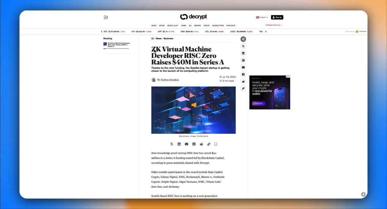Click the Sign Up button
The height and width of the screenshot is (209, 387).
click(x=277, y=17)
